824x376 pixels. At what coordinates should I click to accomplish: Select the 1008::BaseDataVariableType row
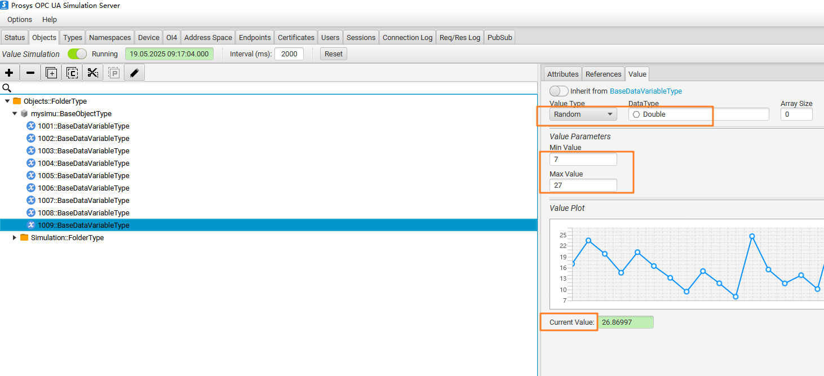(268, 213)
